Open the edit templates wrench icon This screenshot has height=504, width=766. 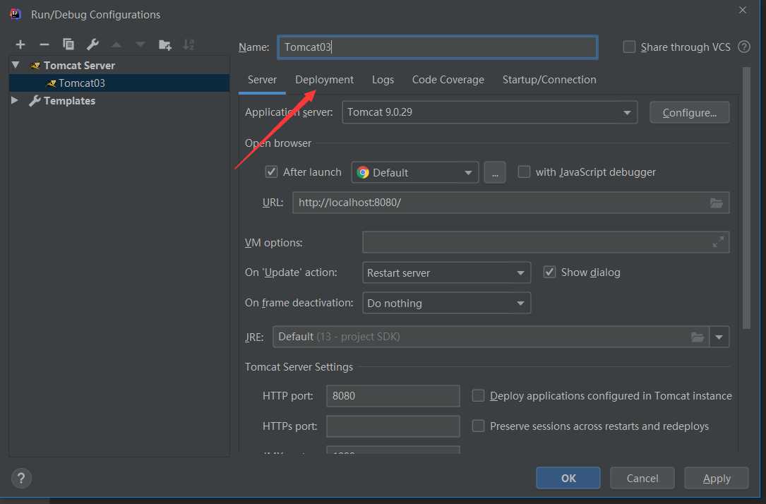click(x=92, y=44)
